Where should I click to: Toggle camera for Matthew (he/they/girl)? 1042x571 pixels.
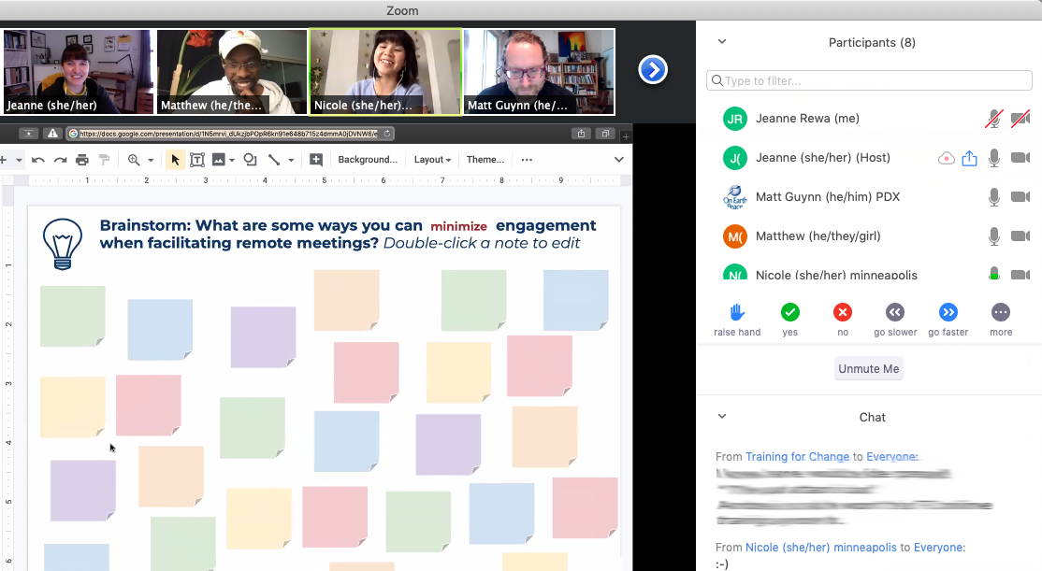[x=1020, y=236]
